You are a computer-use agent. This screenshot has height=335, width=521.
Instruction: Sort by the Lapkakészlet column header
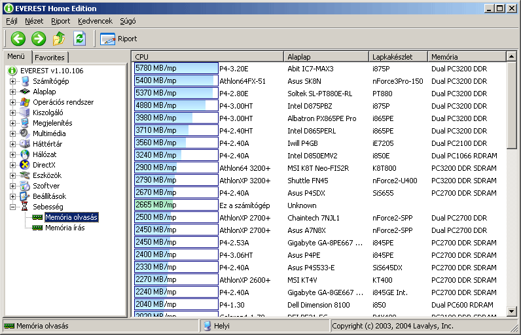(398, 57)
